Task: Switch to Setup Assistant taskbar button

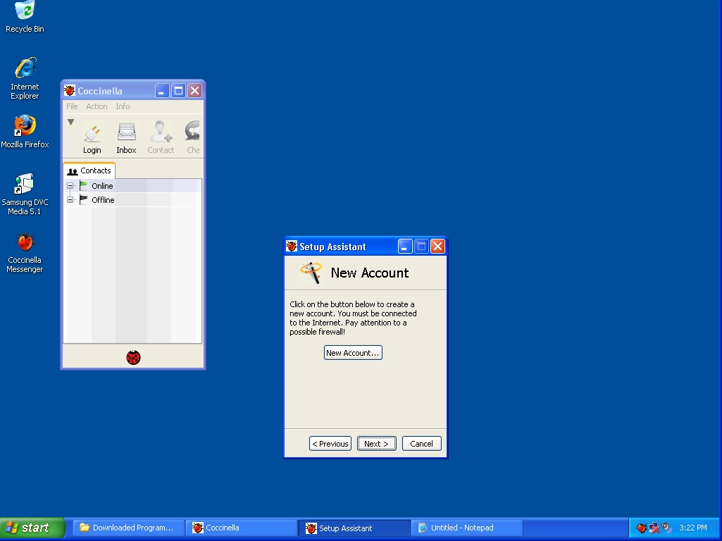Action: click(x=354, y=528)
